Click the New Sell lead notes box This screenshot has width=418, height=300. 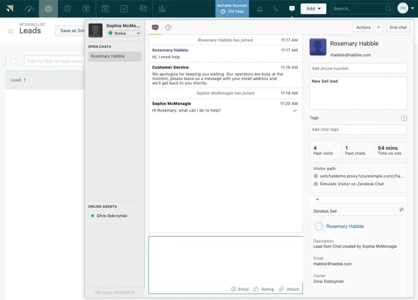358,93
